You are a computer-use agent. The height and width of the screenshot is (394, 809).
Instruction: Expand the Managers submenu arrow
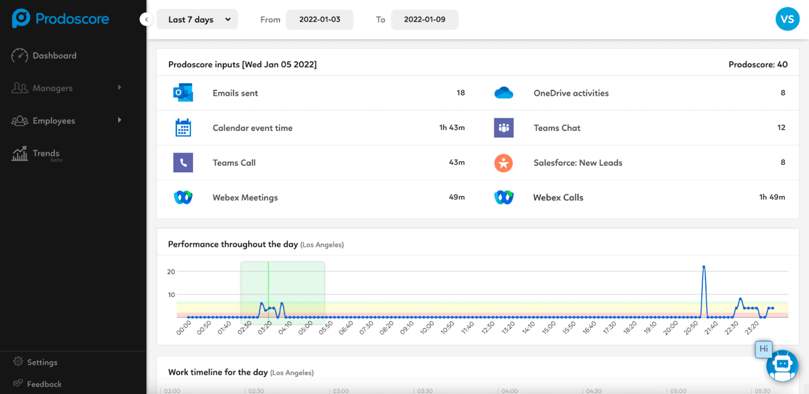119,87
